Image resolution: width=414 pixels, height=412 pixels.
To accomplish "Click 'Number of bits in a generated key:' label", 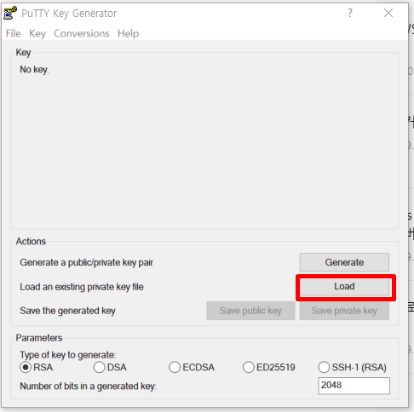I will (x=88, y=386).
